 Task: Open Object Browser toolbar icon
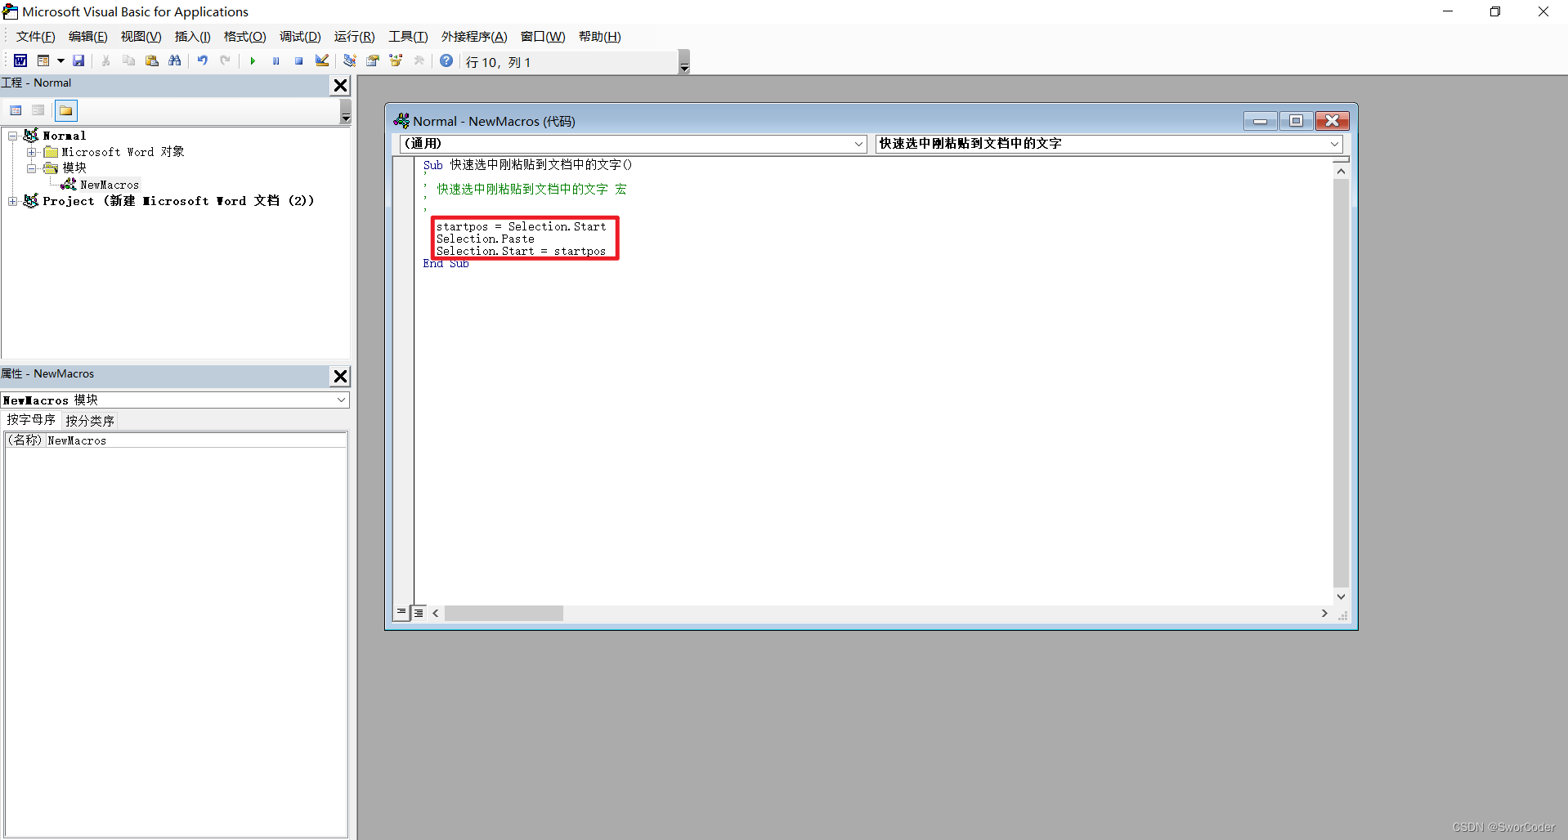(396, 61)
